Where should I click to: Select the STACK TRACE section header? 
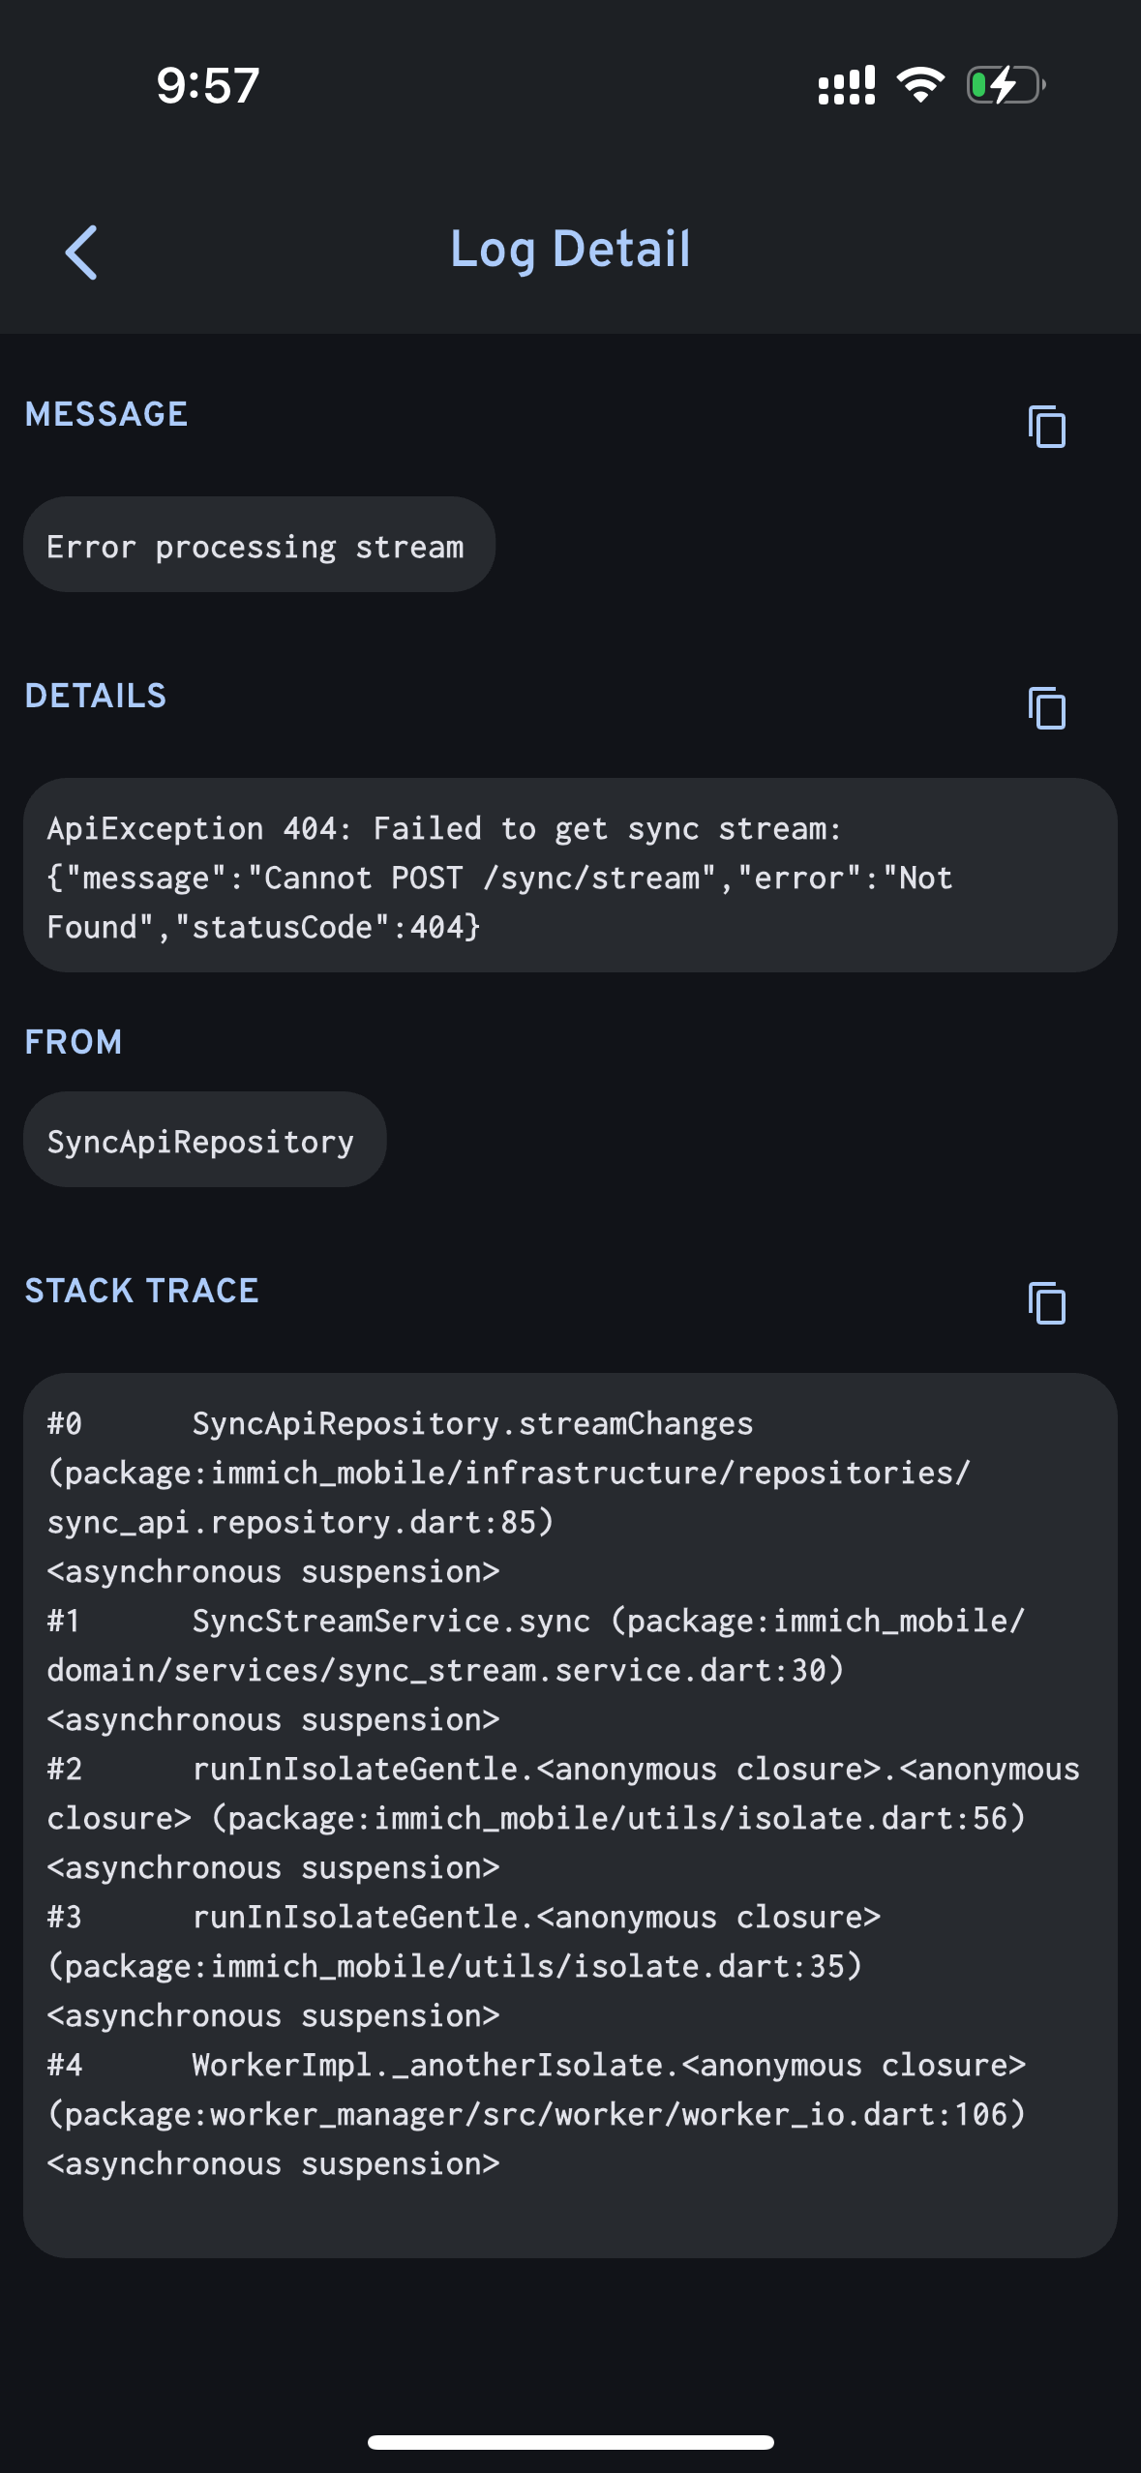[x=142, y=1291]
